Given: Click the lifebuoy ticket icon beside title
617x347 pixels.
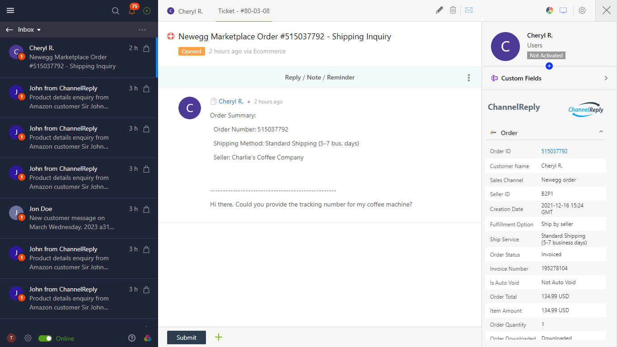Looking at the screenshot, I should (171, 37).
